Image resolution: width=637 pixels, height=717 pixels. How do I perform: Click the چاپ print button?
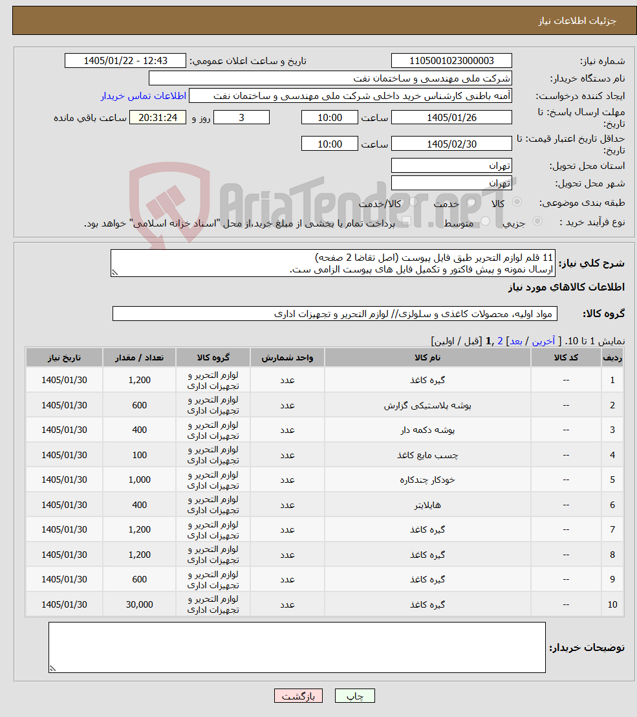pyautogui.click(x=354, y=696)
